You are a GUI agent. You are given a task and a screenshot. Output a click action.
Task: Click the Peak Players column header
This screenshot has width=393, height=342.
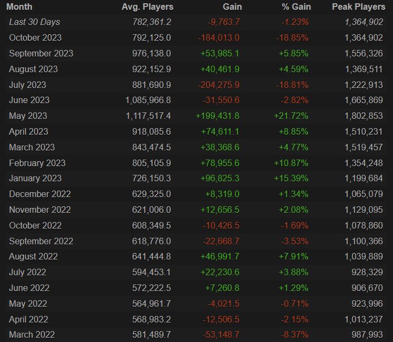(x=358, y=7)
